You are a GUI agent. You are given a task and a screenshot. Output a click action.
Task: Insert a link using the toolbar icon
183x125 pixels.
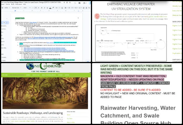(x=56, y=8)
